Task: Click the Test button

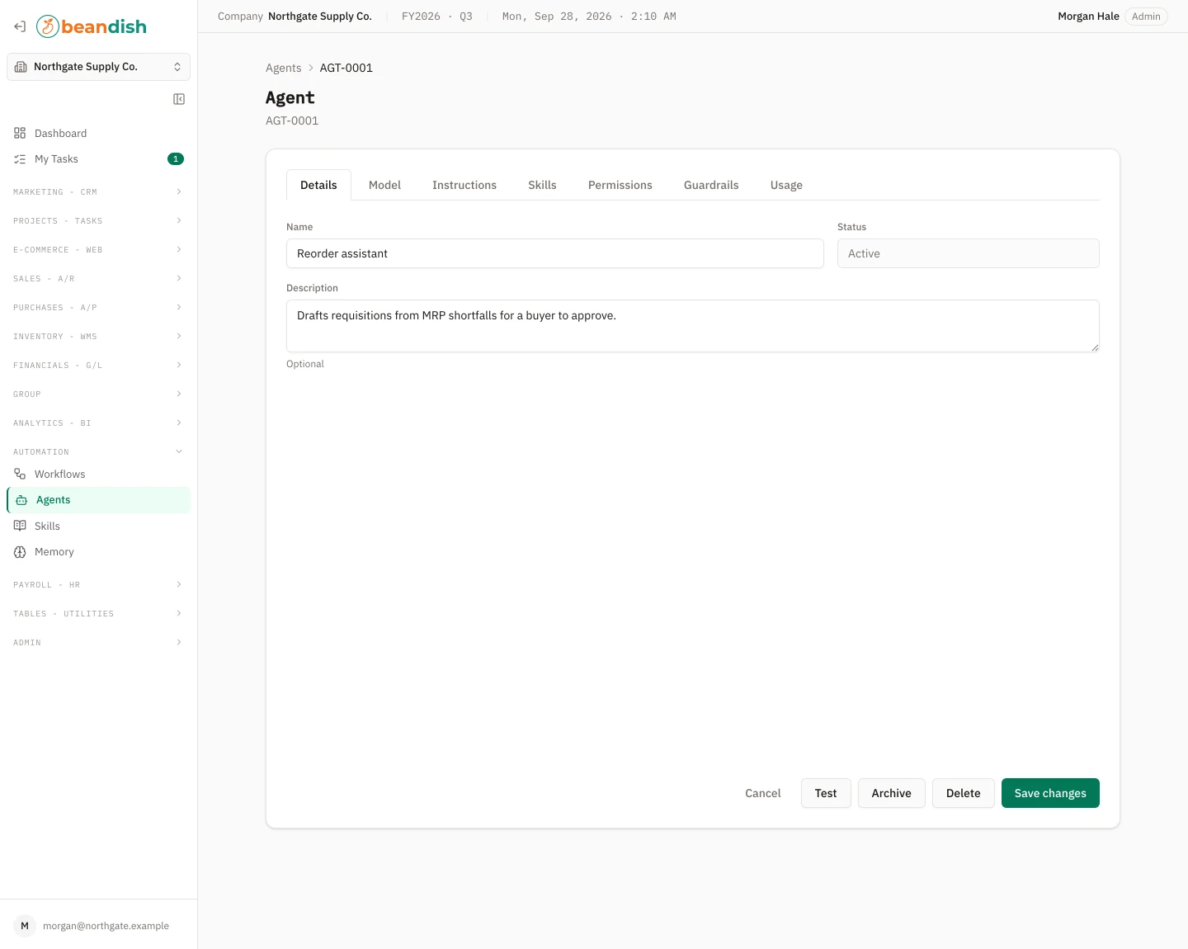Action: 826,793
